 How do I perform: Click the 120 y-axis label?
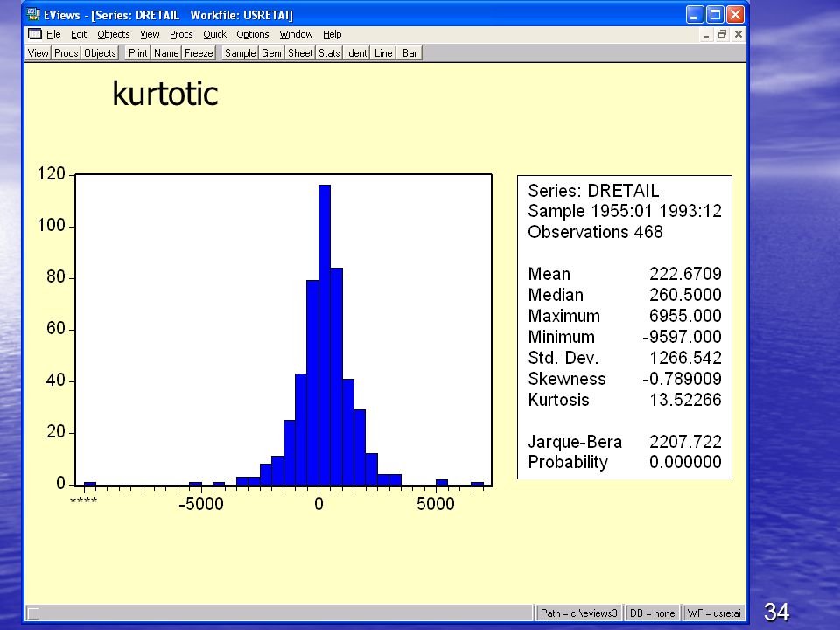51,173
